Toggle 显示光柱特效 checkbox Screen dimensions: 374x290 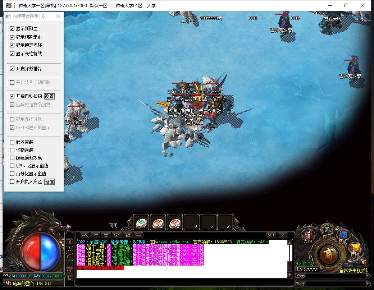12,54
